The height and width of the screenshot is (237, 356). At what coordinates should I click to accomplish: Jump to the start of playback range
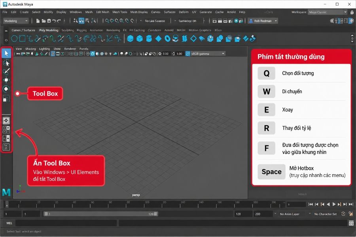[311, 204]
